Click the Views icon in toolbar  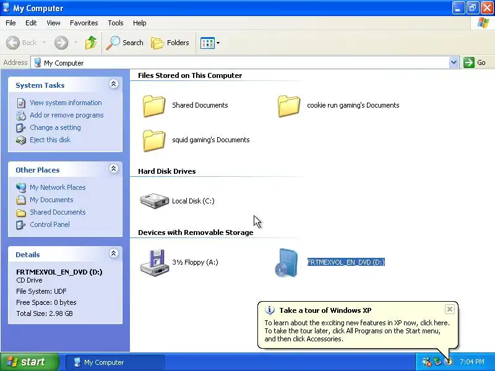click(207, 43)
